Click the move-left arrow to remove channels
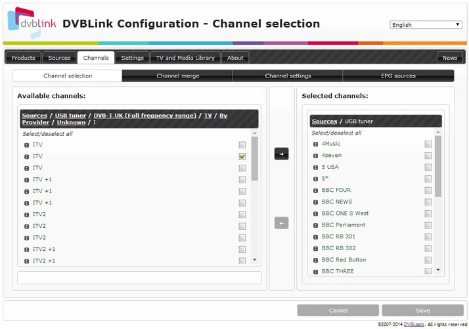 click(281, 223)
